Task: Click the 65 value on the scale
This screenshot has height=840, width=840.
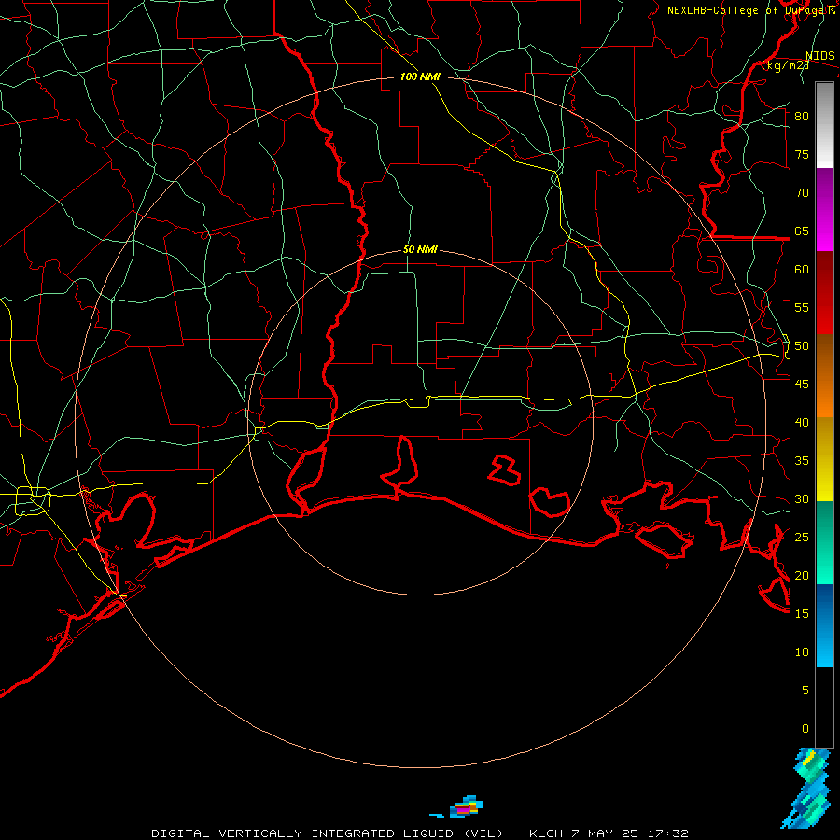Action: tap(802, 231)
